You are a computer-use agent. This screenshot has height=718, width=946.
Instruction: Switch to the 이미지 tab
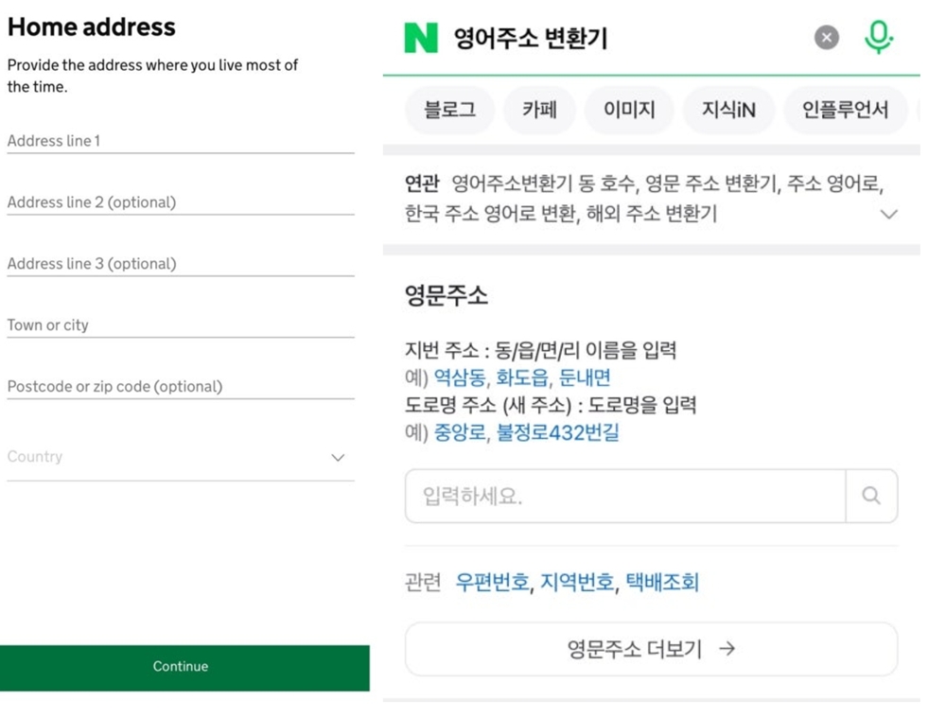629,110
